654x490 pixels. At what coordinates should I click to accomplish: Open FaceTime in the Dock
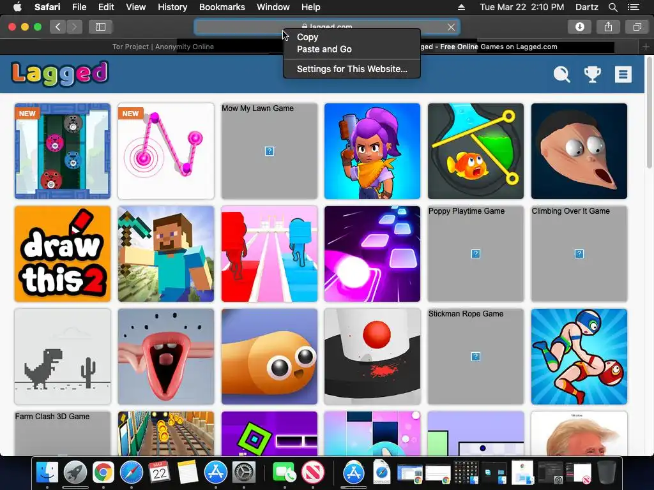(x=284, y=473)
